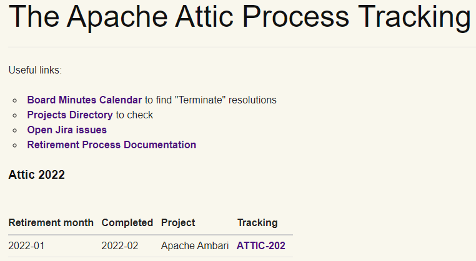Click the bullet before Open Jira issues
Image resolution: width=476 pixels, height=261 pixels.
point(15,130)
